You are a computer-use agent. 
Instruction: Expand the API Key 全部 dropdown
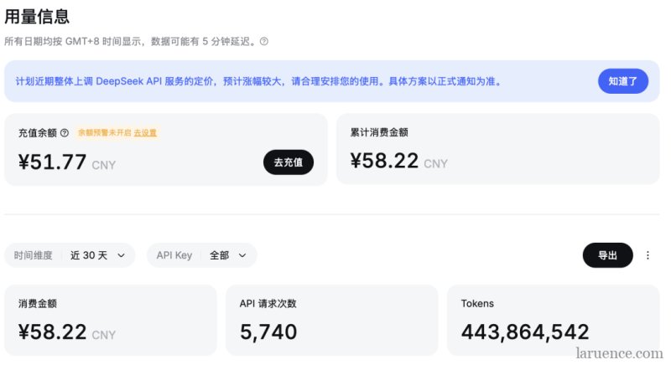point(202,255)
